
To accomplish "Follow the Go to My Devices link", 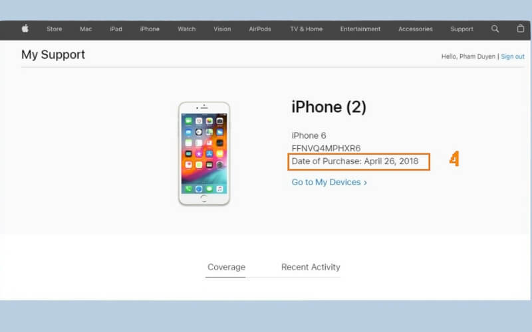I will [329, 182].
